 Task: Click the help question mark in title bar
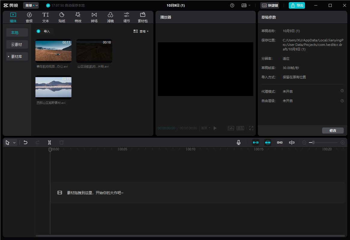coord(232,5)
